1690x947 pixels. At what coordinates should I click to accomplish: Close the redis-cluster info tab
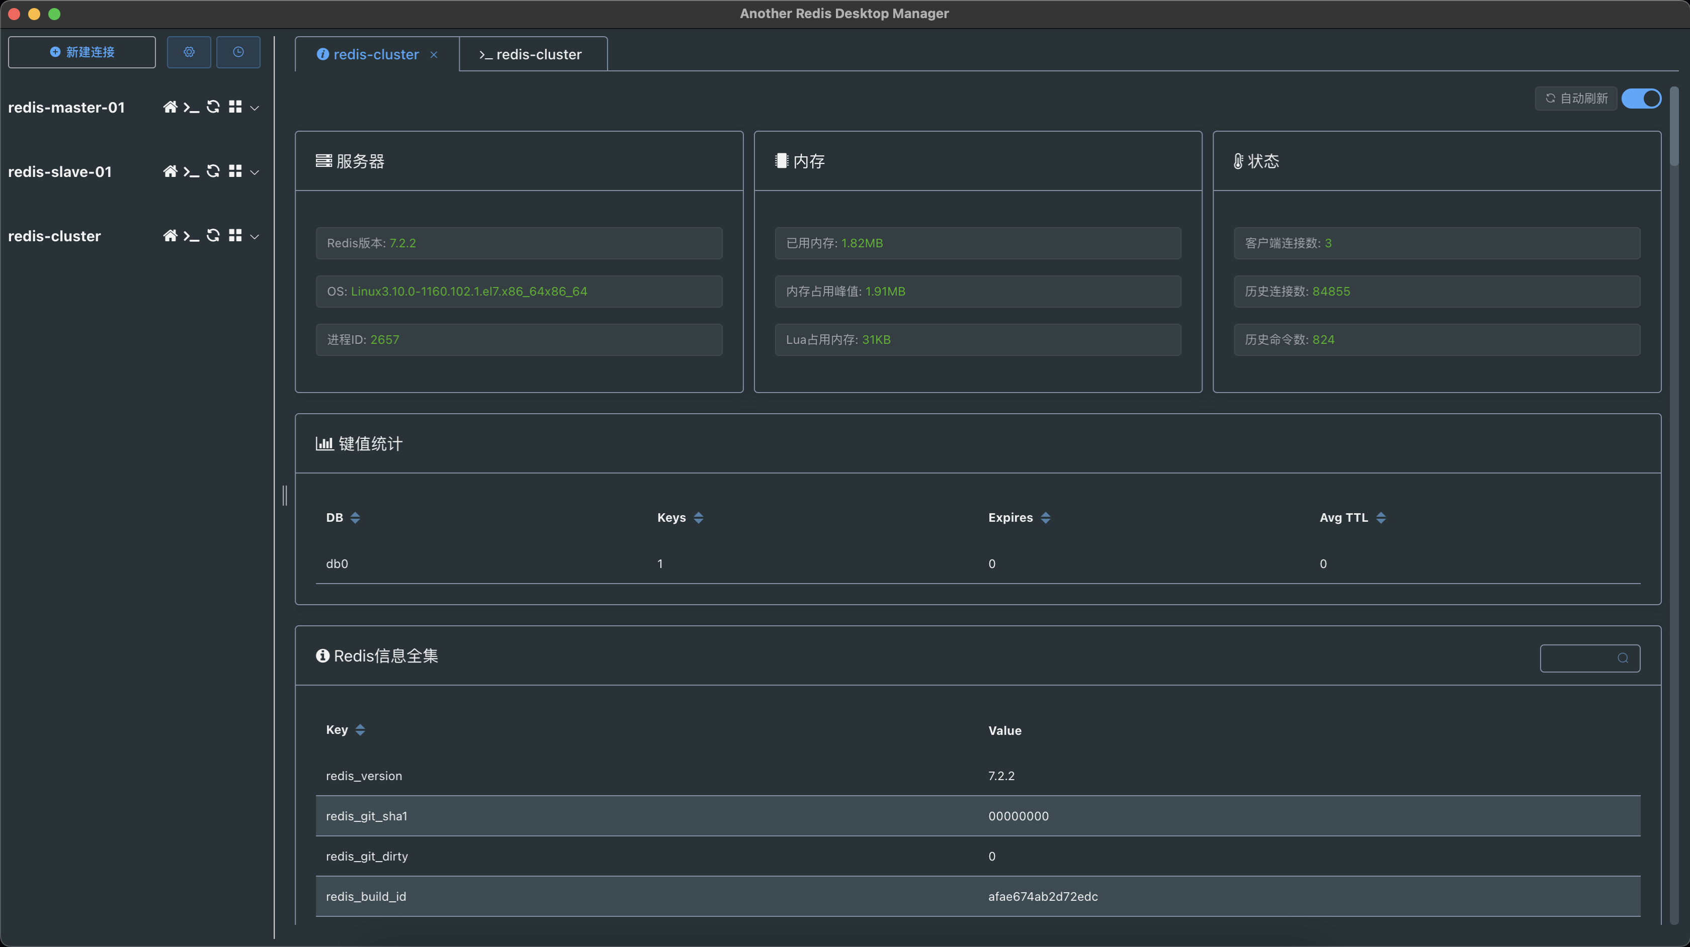pyautogui.click(x=434, y=55)
